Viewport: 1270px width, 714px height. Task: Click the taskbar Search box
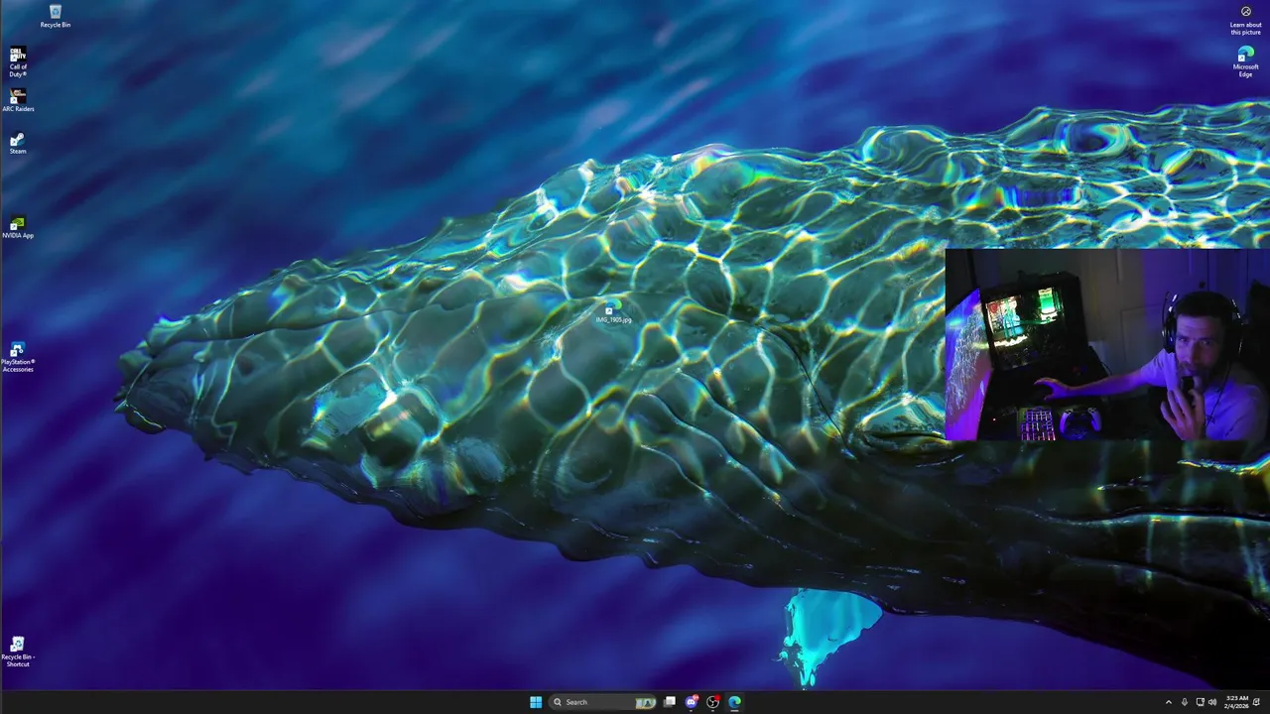pos(603,702)
